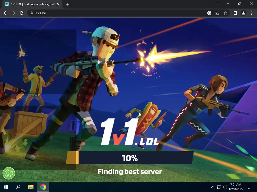Open the notification center icon
Image resolution: width=257 pixels, height=192 pixels.
tap(249, 187)
